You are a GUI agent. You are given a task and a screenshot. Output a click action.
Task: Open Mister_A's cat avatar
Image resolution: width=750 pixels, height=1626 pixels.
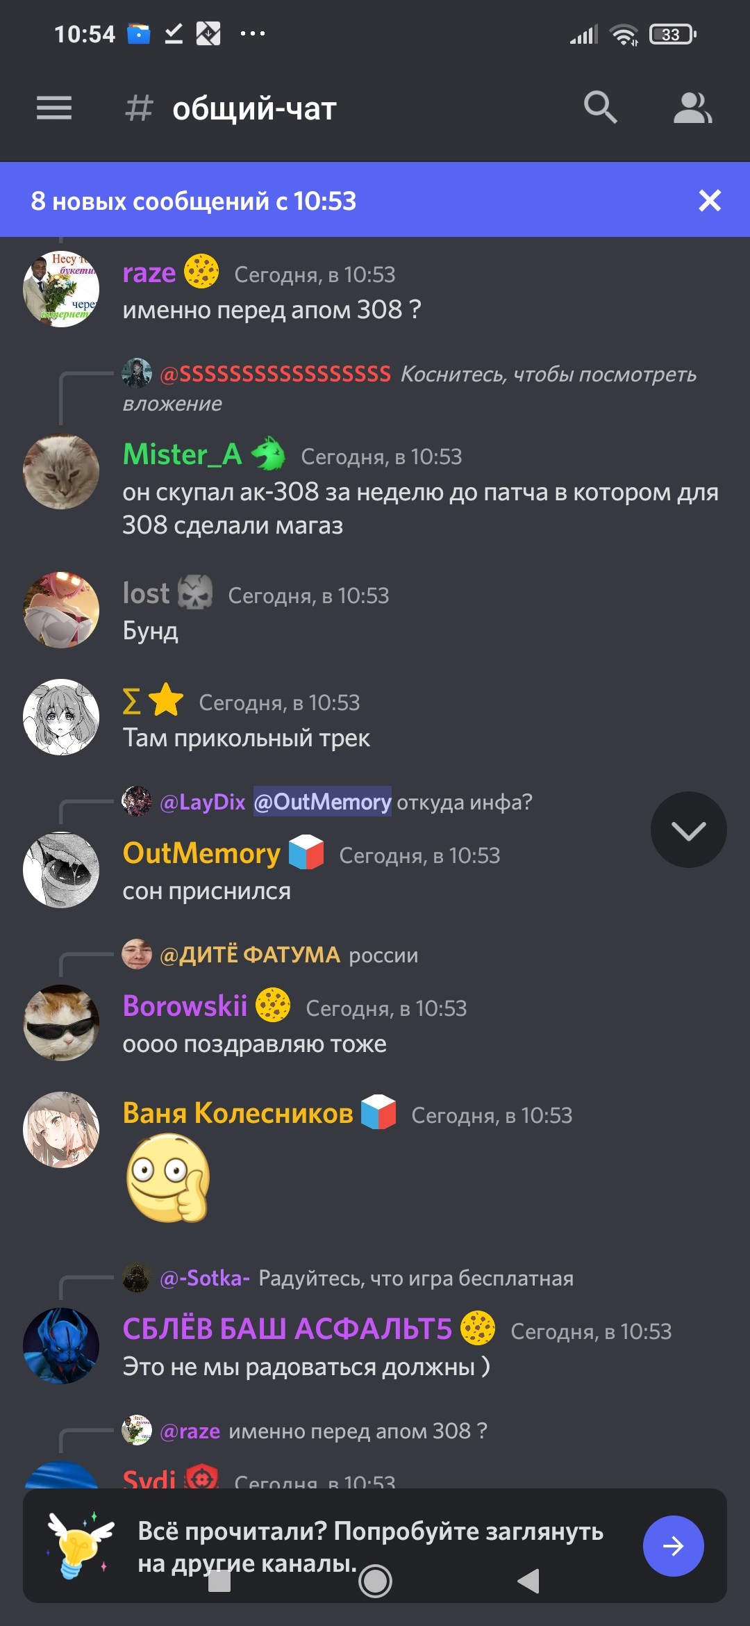tap(61, 472)
